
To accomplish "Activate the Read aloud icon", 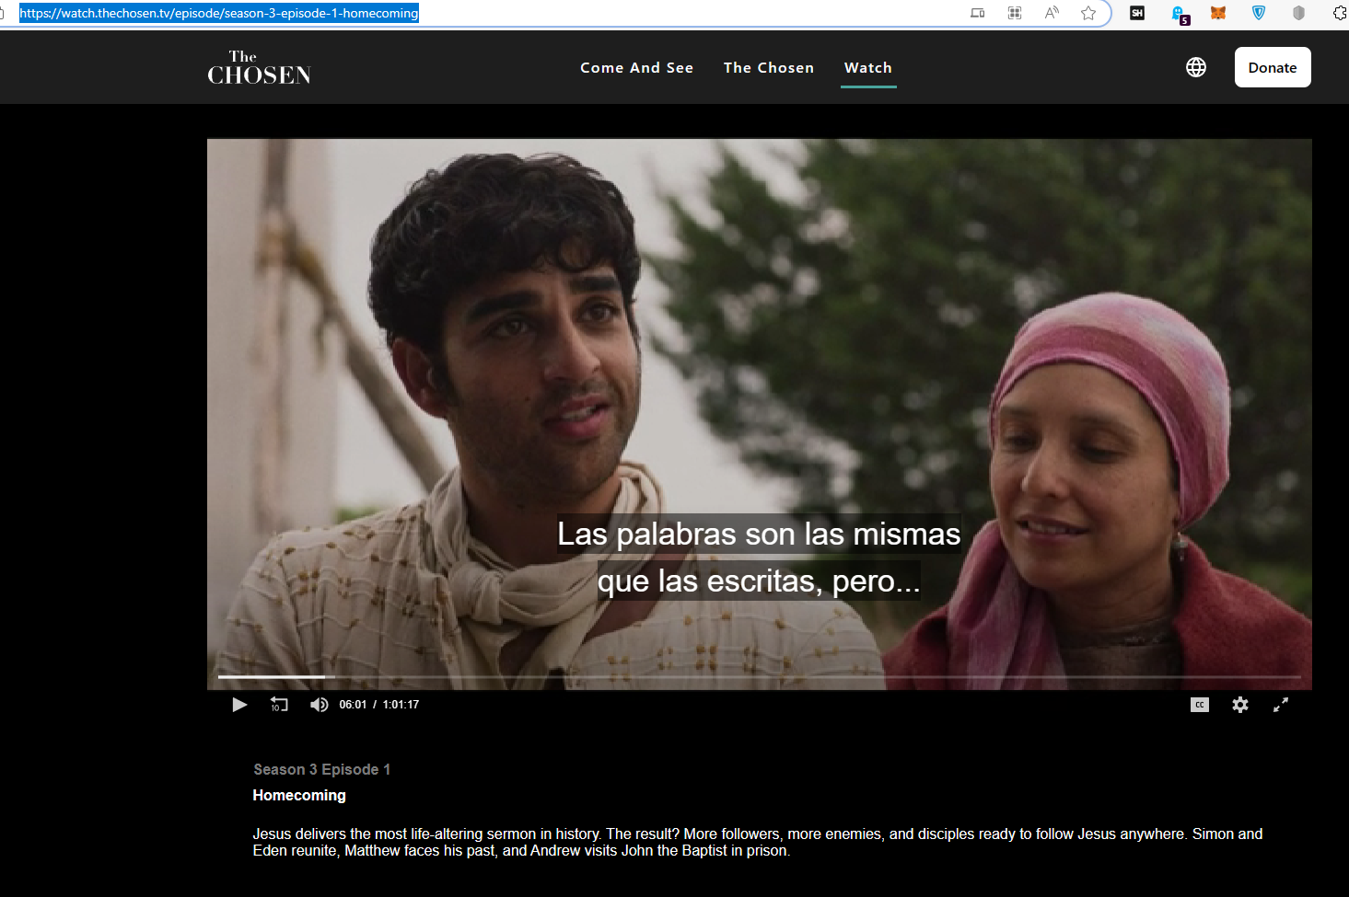I will 1052,13.
